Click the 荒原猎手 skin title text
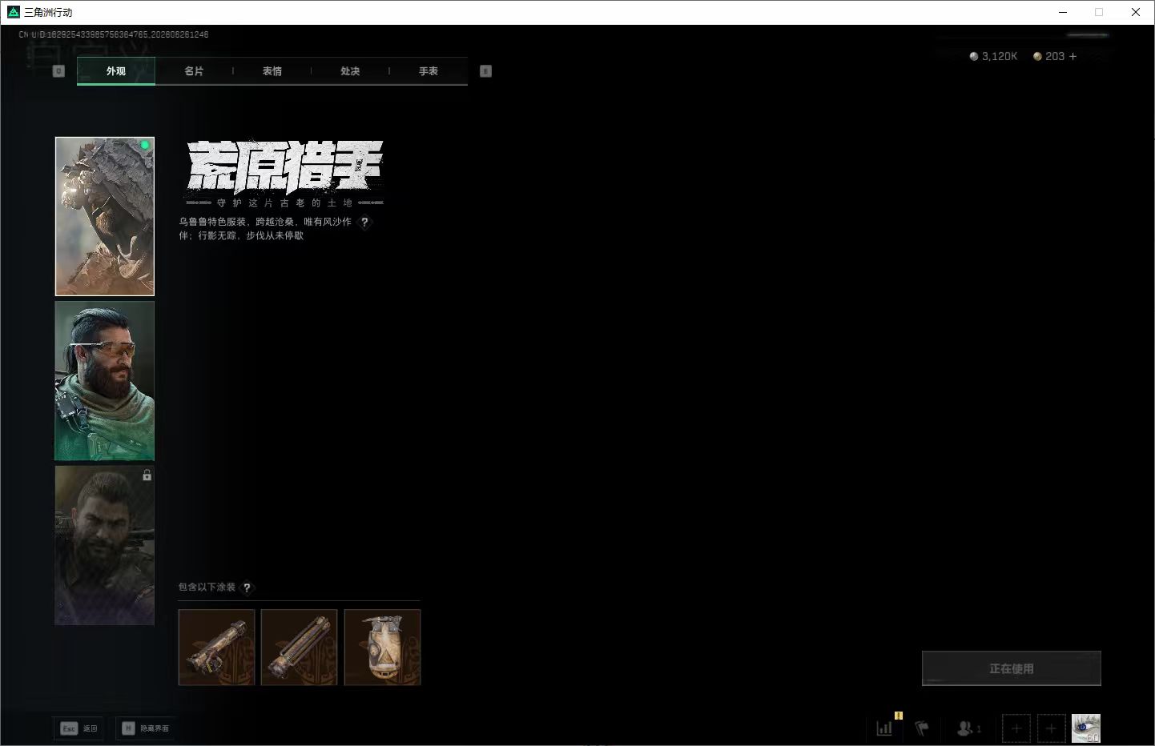Image resolution: width=1155 pixels, height=746 pixels. coord(285,168)
